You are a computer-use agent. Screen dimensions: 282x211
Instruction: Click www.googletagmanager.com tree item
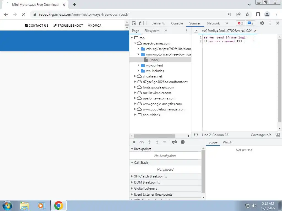(164, 109)
